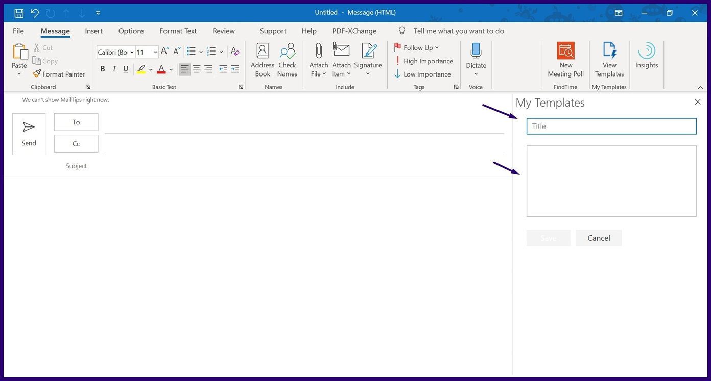
Task: Open Clipboard pane dialog launcher
Action: pyautogui.click(x=88, y=87)
